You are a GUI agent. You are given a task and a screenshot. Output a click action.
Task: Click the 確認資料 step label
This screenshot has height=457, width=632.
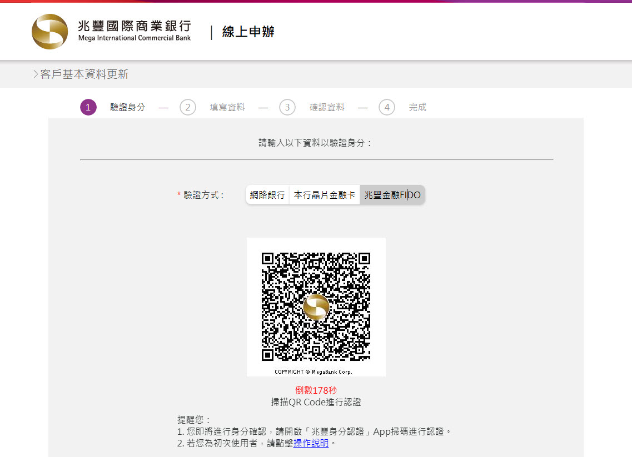pyautogui.click(x=327, y=107)
